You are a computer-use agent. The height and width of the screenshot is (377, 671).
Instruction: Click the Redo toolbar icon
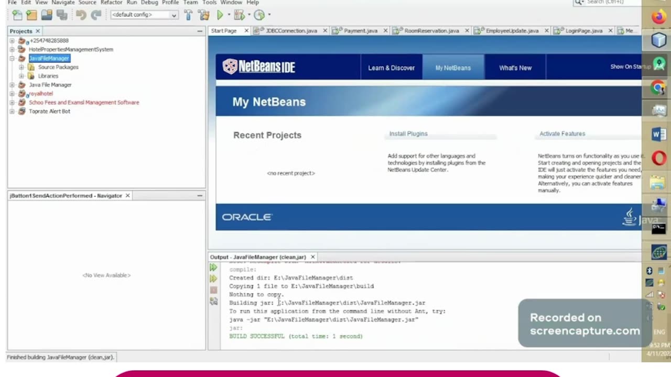pos(96,15)
